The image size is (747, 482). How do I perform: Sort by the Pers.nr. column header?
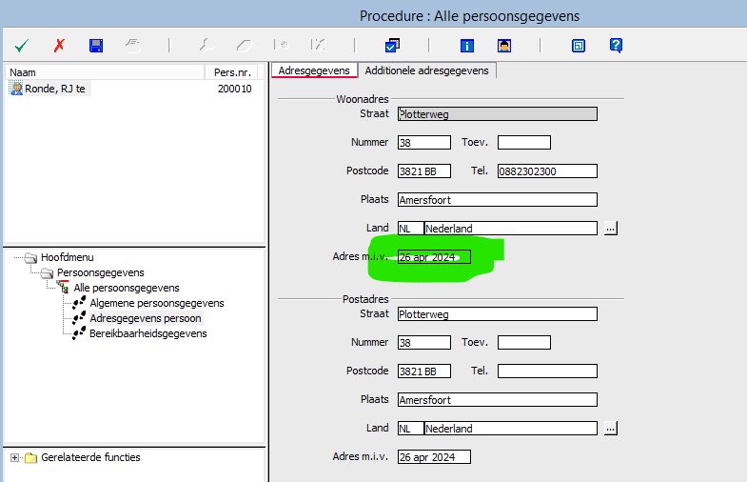tap(232, 72)
